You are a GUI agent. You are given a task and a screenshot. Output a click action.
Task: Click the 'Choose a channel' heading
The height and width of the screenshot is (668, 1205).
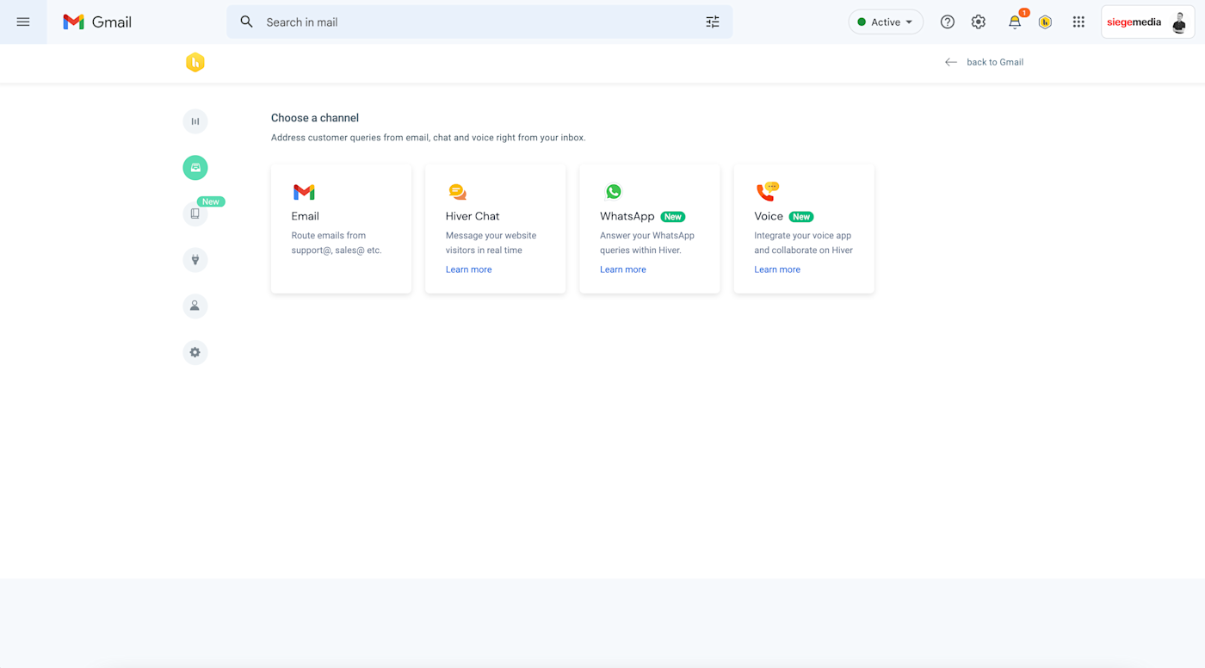click(315, 118)
